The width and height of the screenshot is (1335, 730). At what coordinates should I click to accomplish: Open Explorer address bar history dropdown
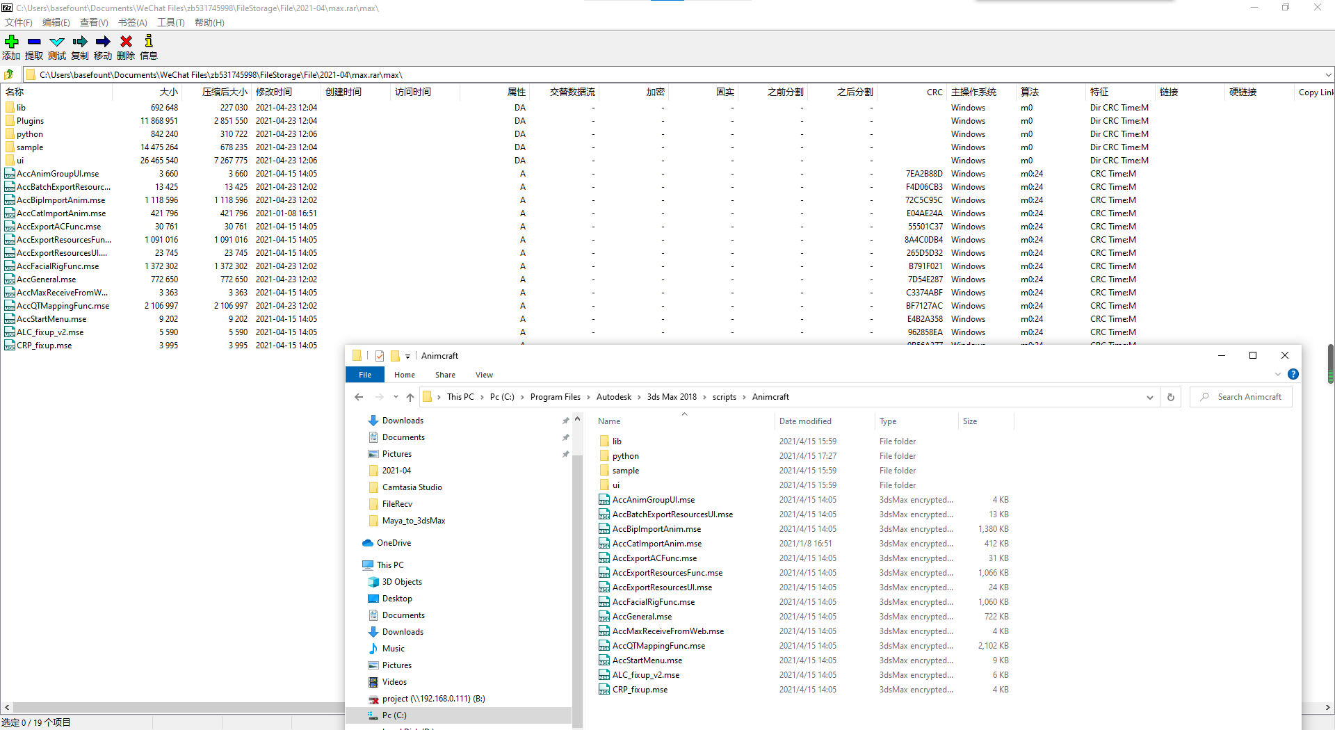(x=1149, y=397)
